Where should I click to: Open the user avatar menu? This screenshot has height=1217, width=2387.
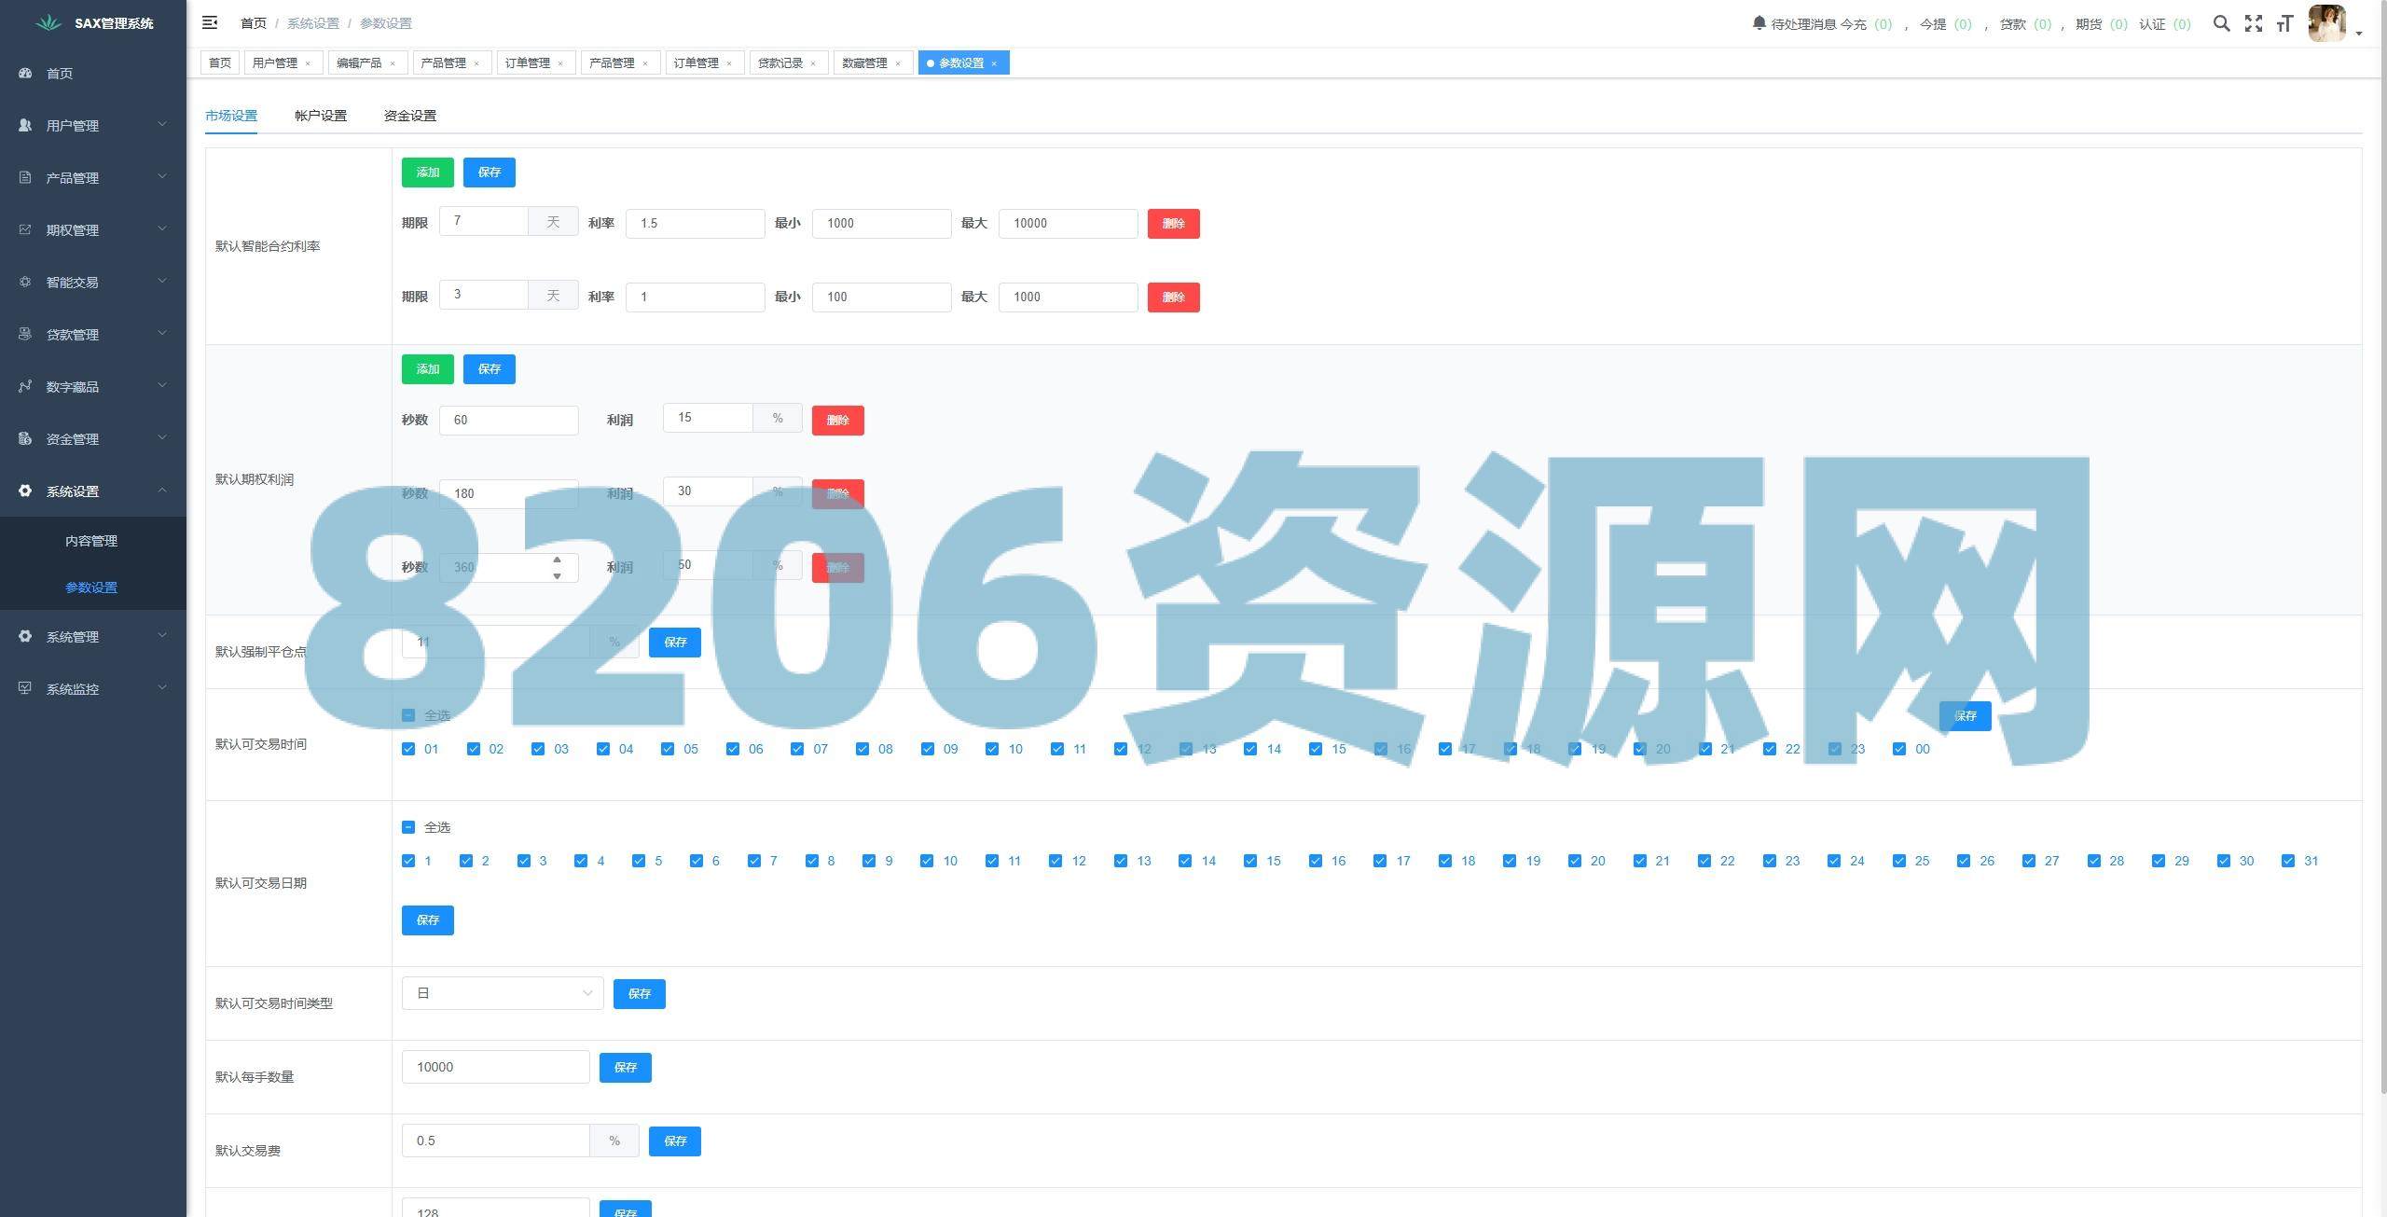click(2328, 23)
